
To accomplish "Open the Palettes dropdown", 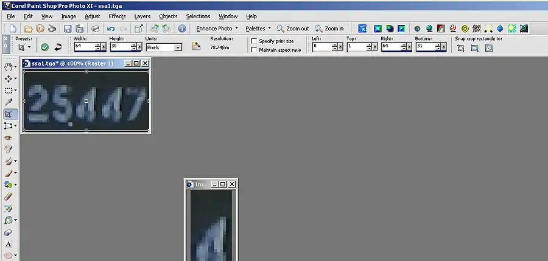I will [x=258, y=29].
